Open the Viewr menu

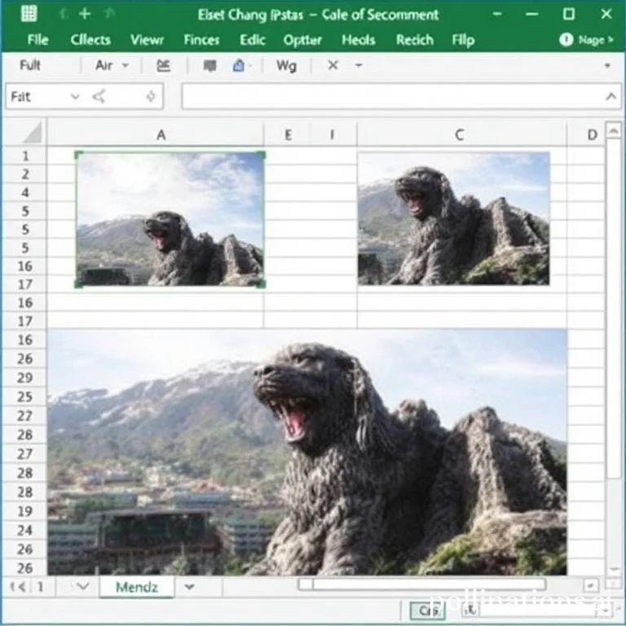click(x=147, y=40)
